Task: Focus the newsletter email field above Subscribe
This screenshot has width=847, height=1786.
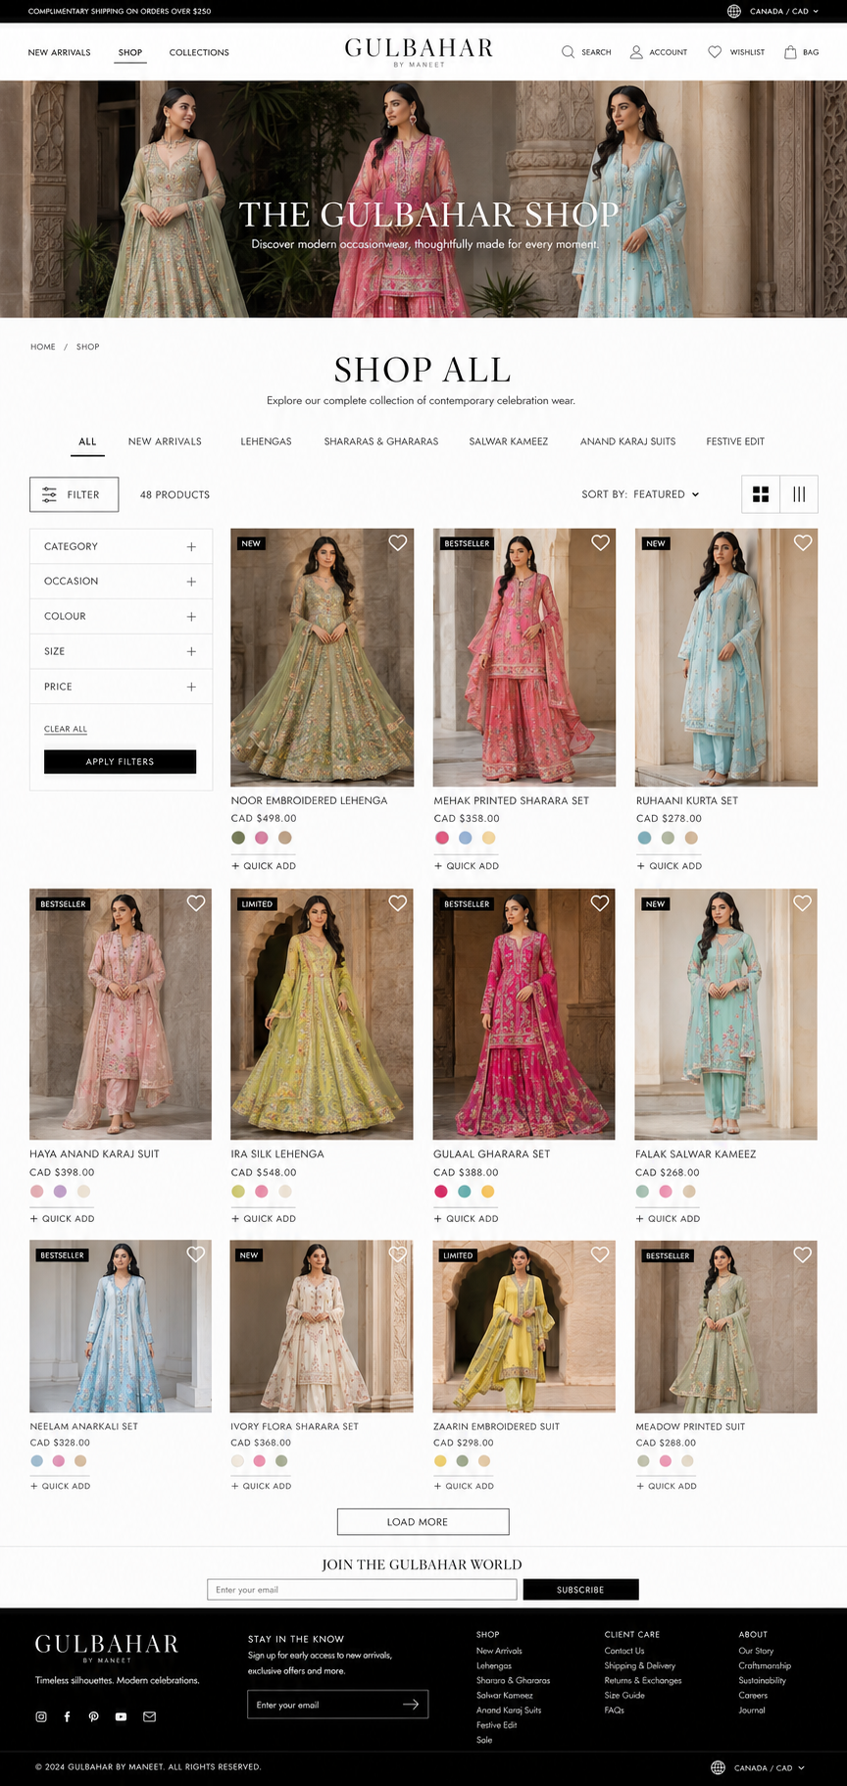Action: (362, 1589)
